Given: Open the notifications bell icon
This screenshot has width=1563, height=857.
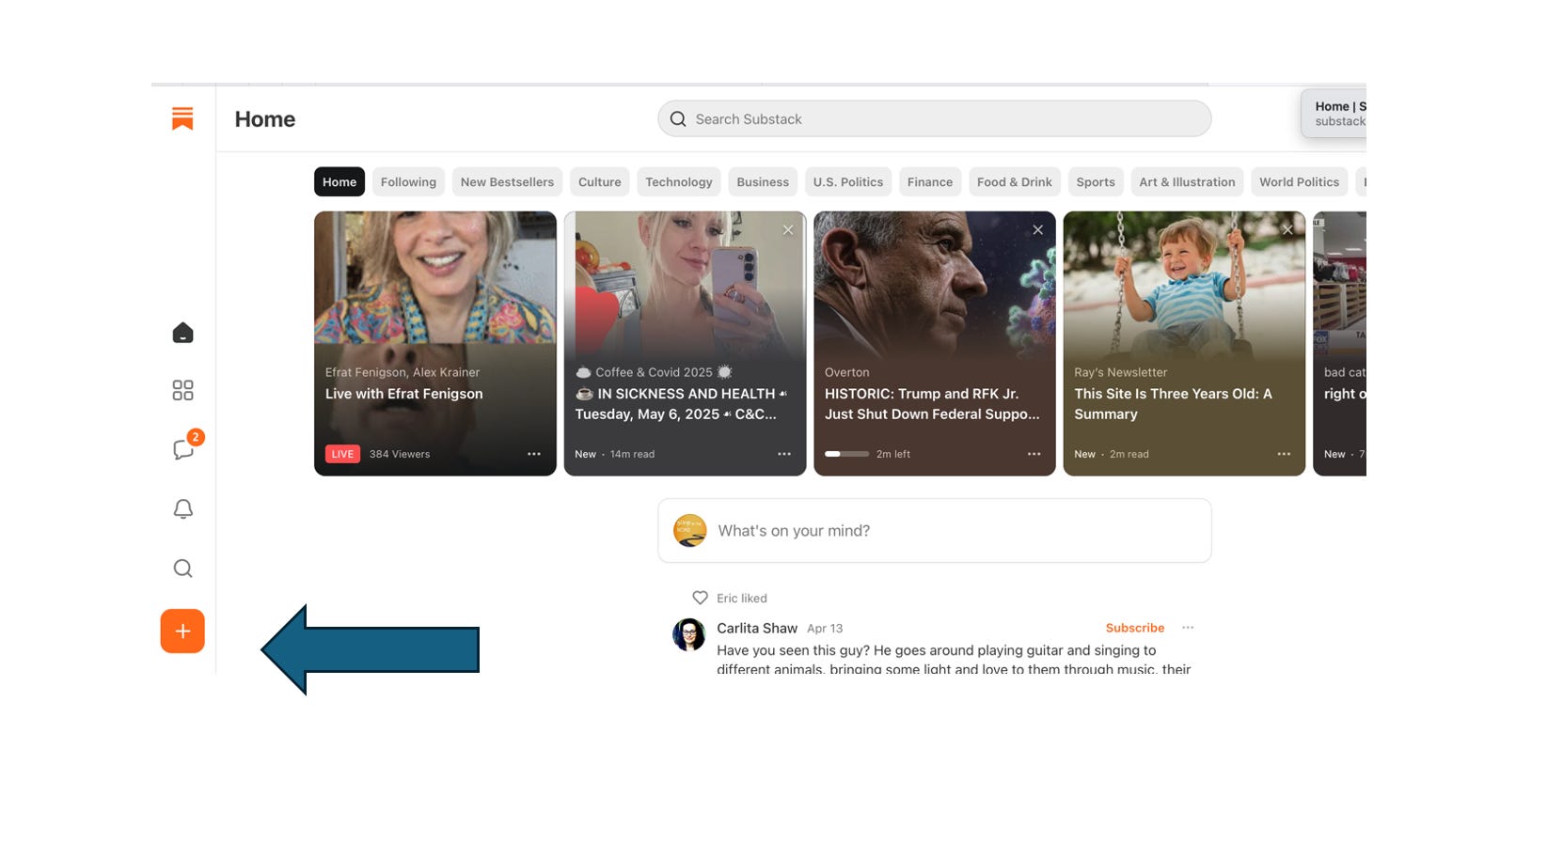Looking at the screenshot, I should 182,508.
